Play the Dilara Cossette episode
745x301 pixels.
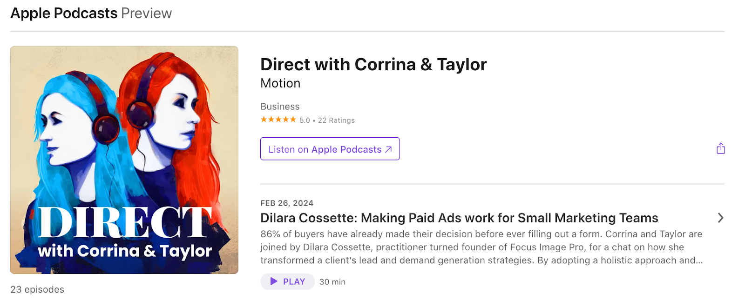(287, 281)
